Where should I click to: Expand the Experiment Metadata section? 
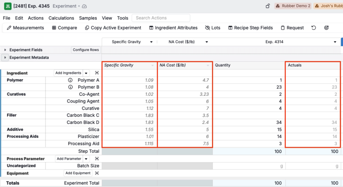5,58
